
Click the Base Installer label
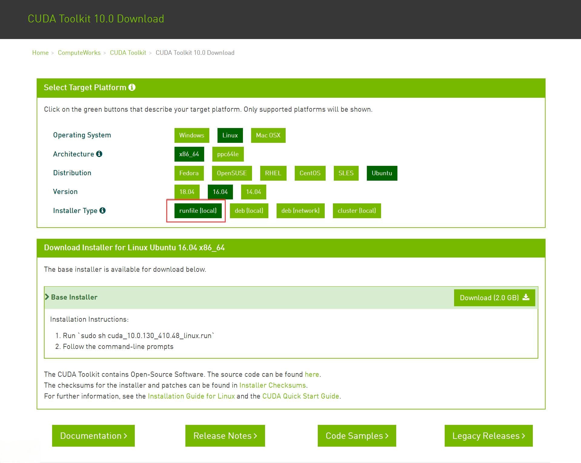coord(74,297)
